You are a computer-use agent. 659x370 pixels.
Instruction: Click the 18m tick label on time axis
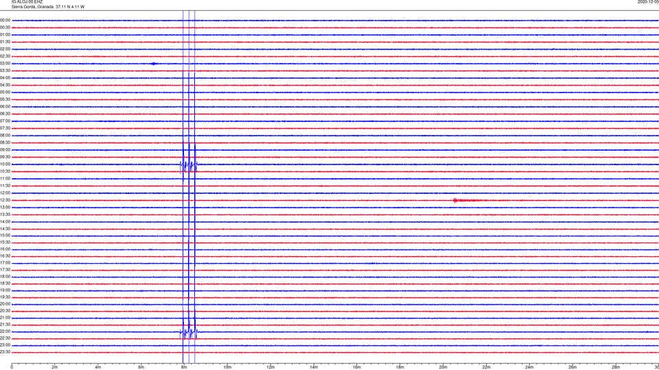pyautogui.click(x=400, y=367)
